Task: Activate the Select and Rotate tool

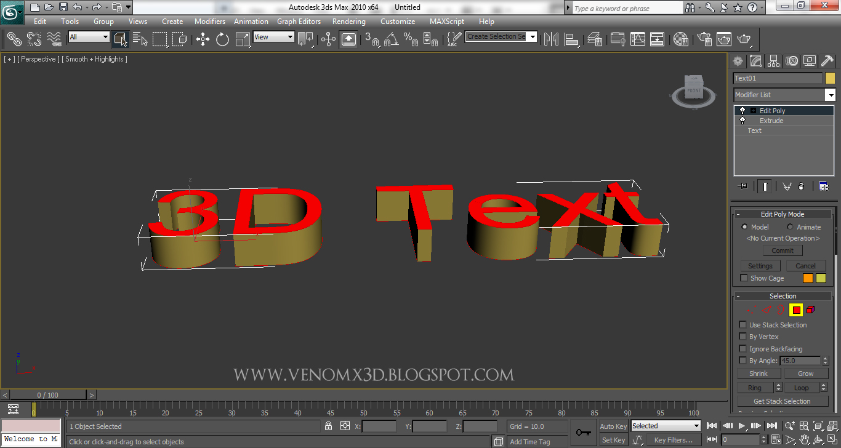Action: [221, 39]
